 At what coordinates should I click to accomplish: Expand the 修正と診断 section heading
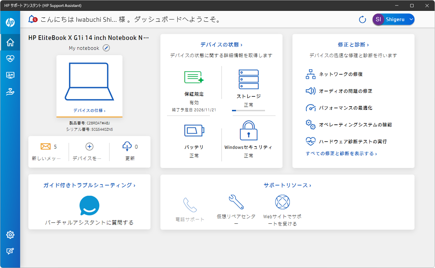(x=353, y=45)
